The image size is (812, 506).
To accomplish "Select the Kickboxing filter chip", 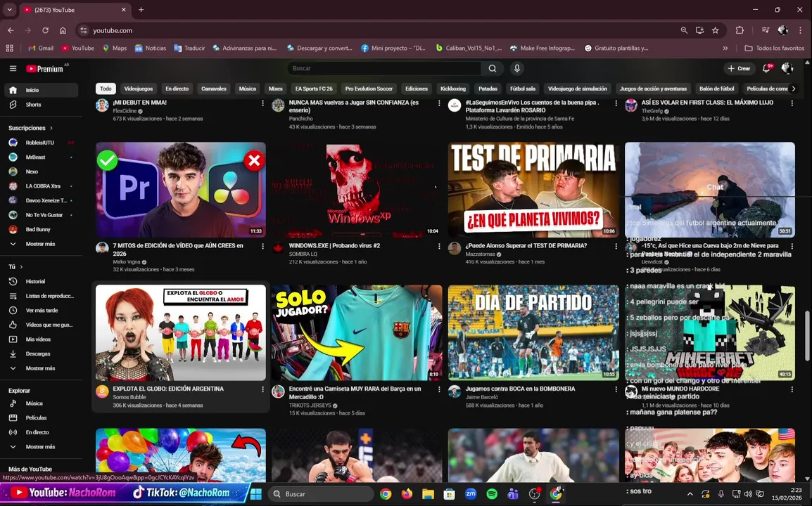I will click(x=453, y=89).
